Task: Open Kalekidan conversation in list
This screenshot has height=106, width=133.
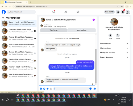Action: (x=19, y=31)
